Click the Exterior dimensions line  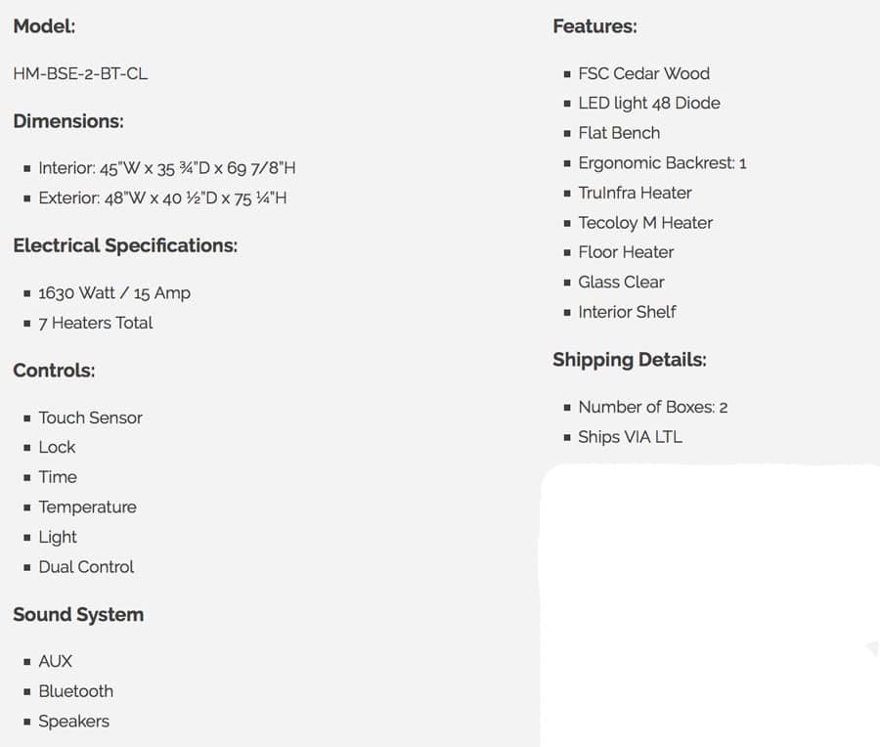[x=162, y=198]
